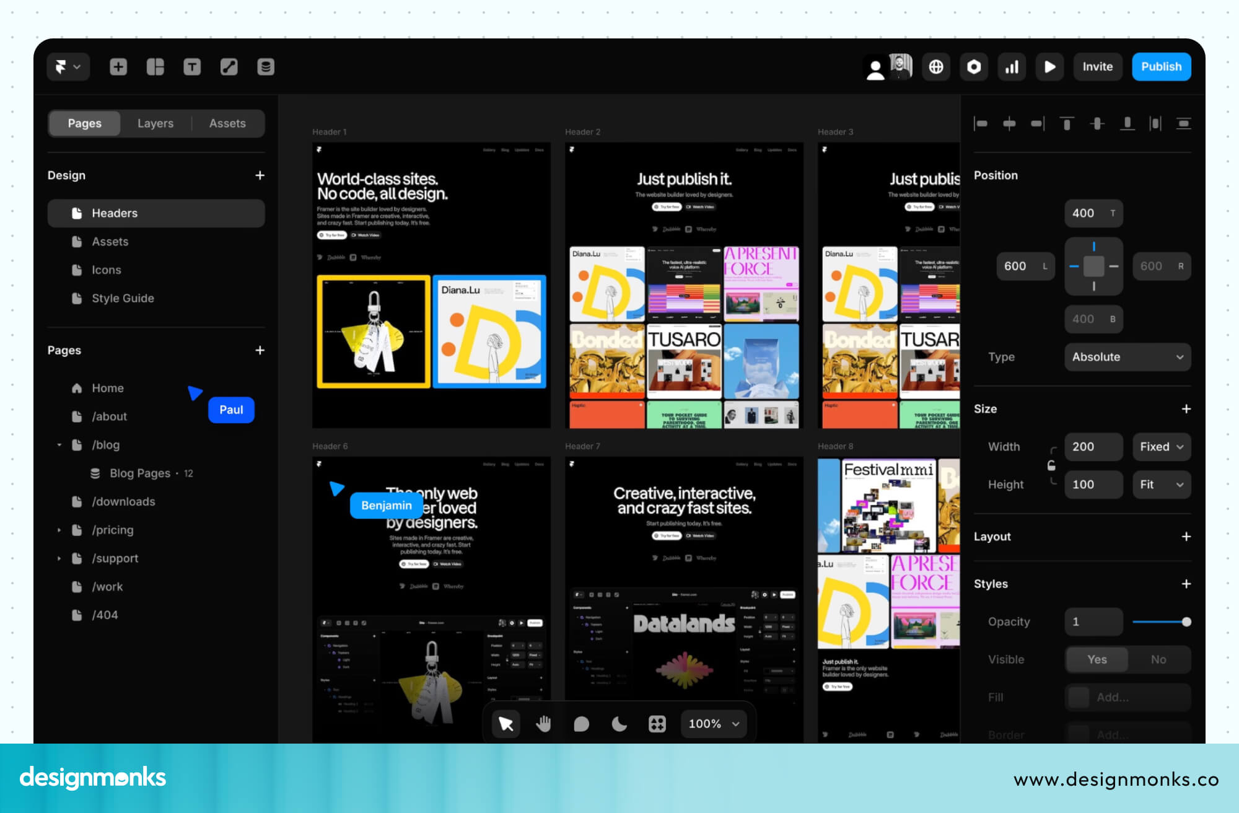The image size is (1239, 813).
Task: Click the Preview play button
Action: click(1049, 67)
